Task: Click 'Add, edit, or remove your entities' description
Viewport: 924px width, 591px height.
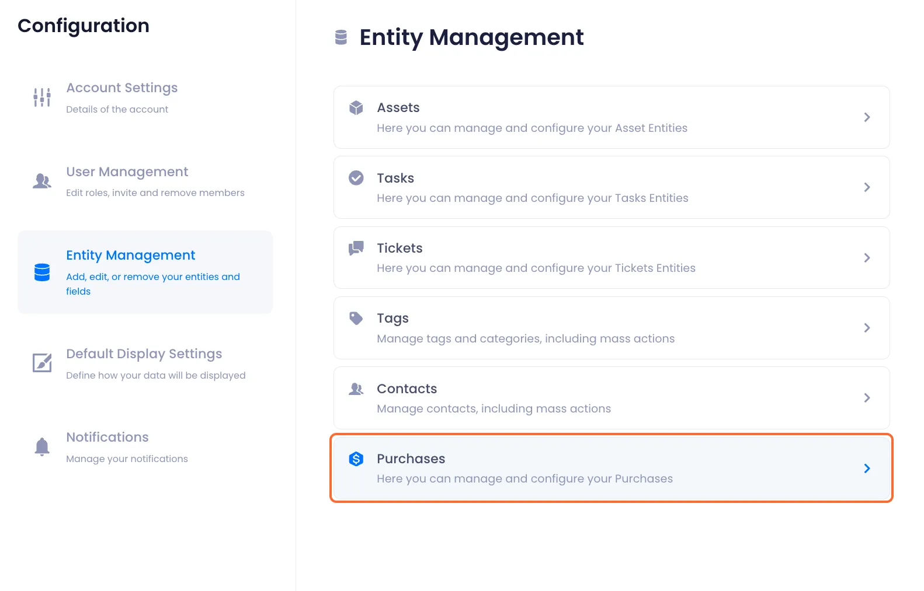Action: 153,284
